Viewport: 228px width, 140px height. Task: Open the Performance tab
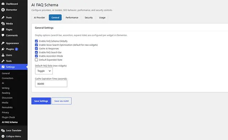click(x=72, y=18)
